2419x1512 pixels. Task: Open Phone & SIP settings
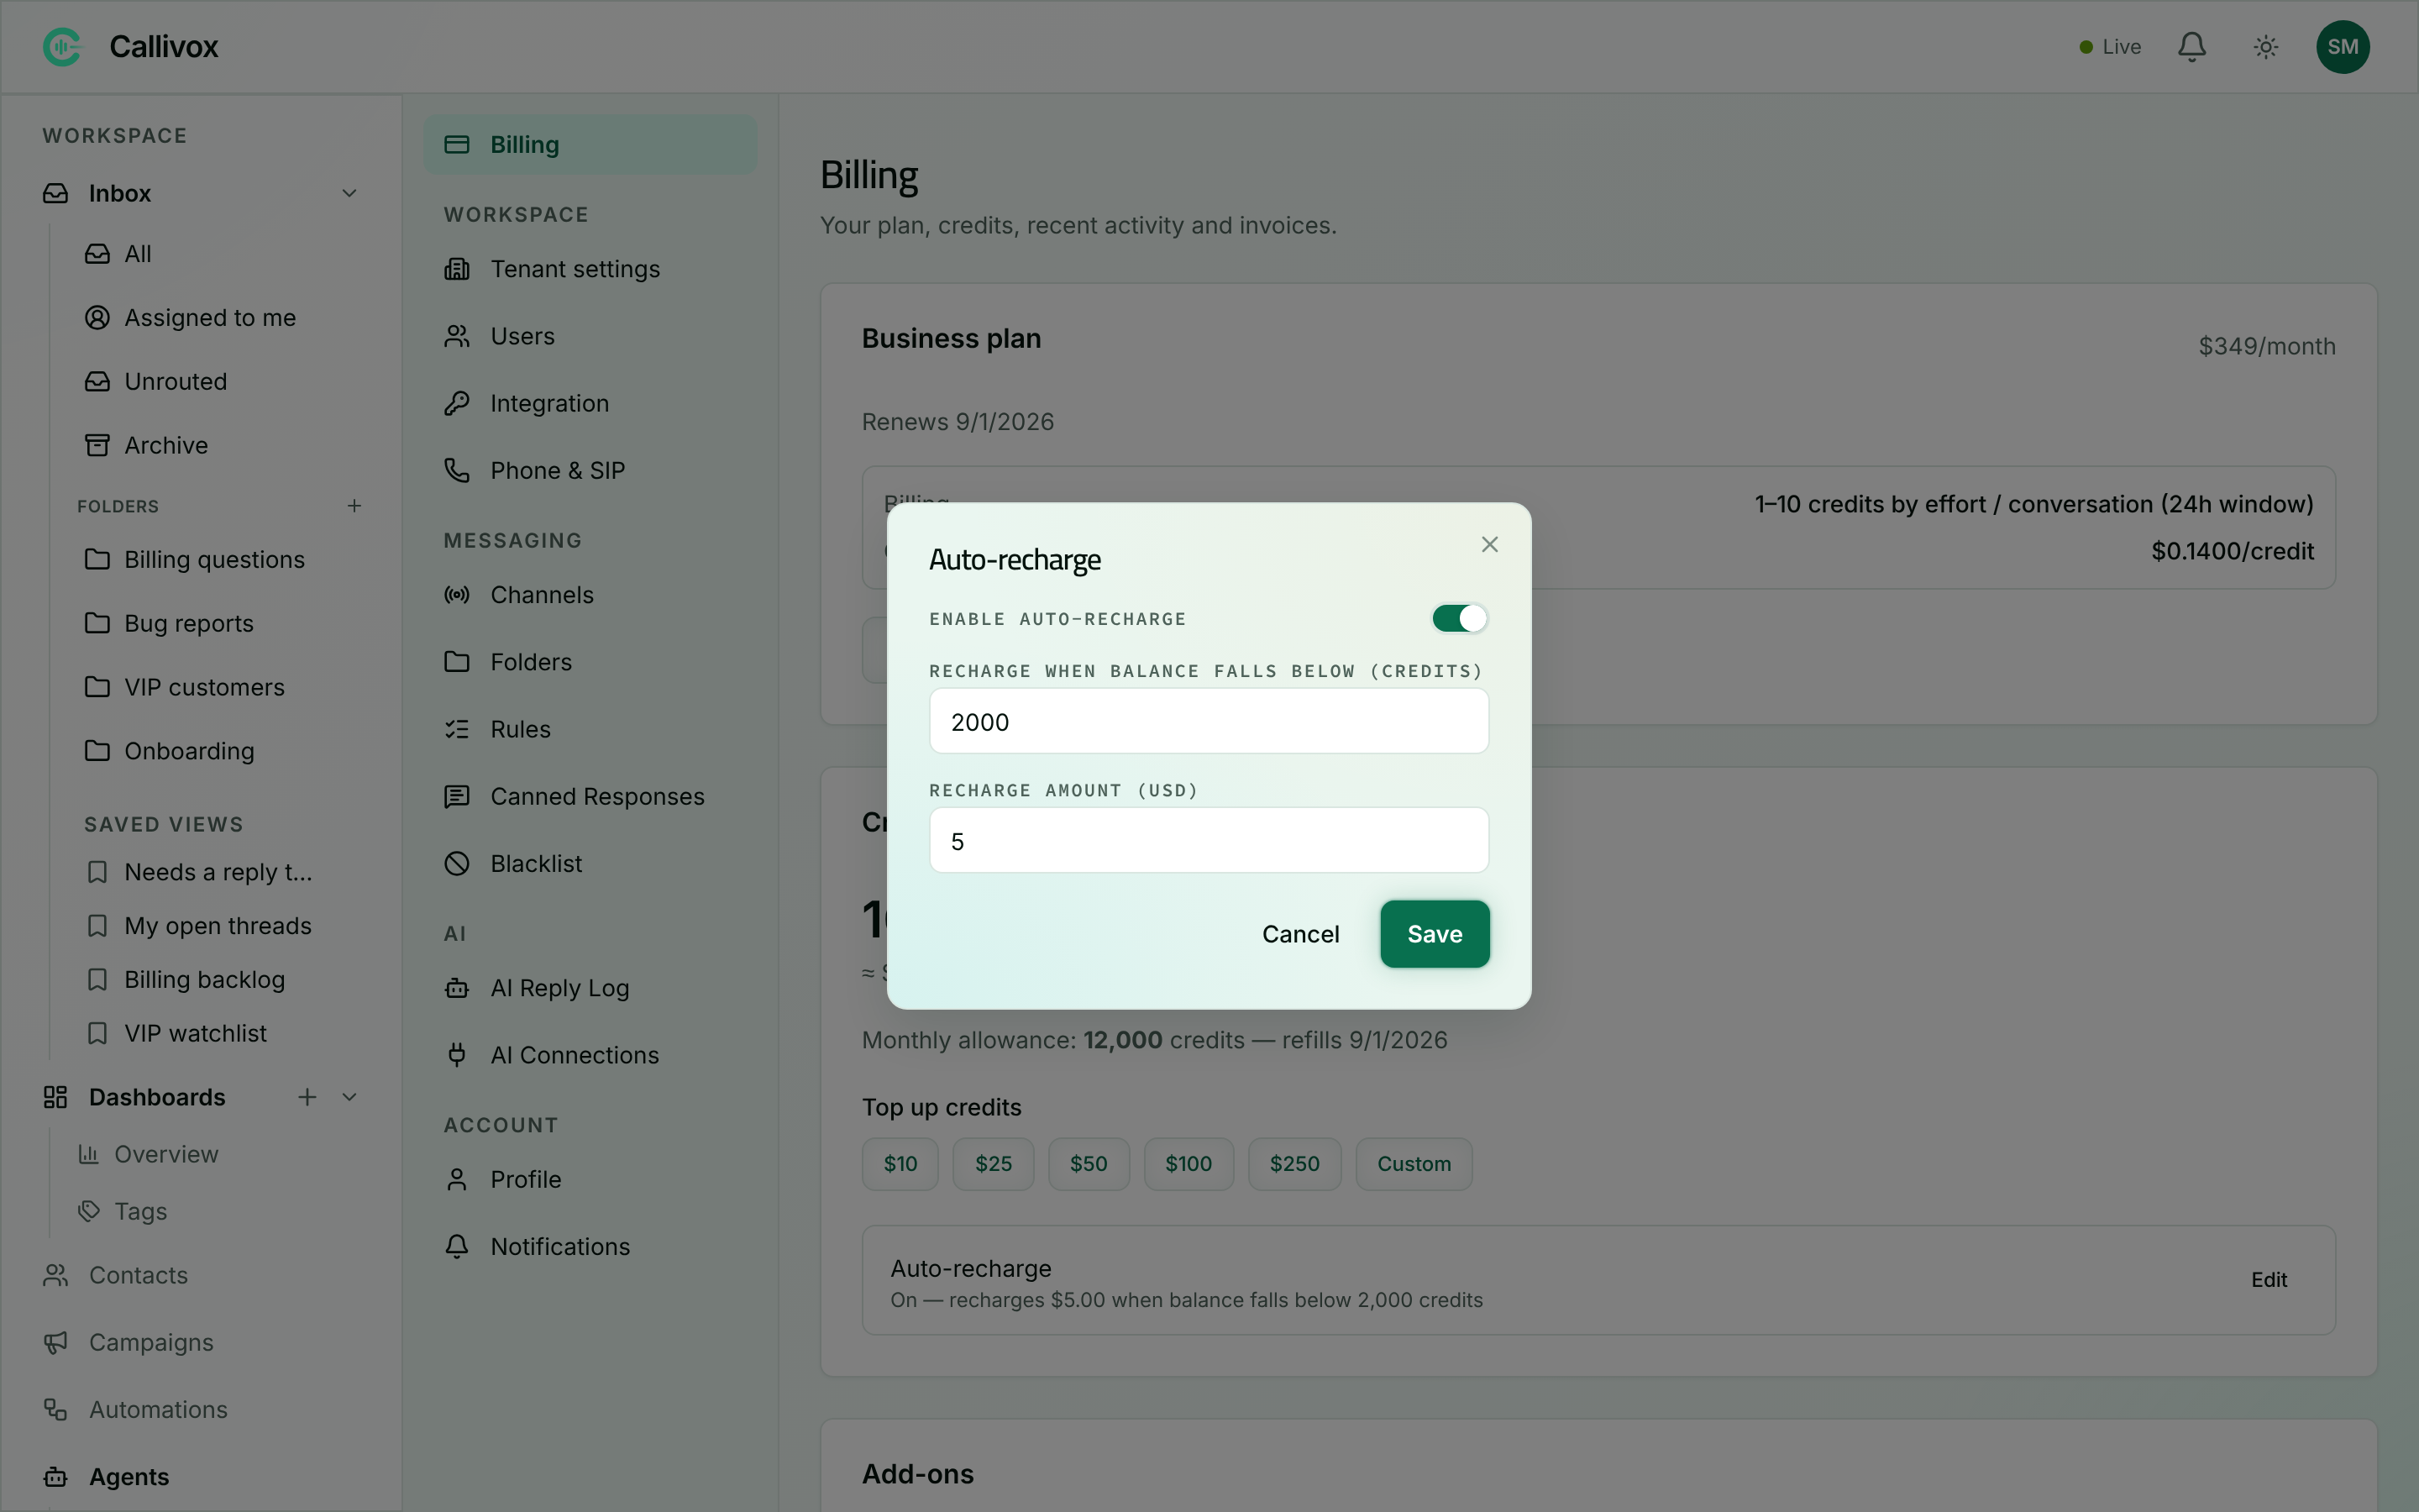pyautogui.click(x=590, y=470)
